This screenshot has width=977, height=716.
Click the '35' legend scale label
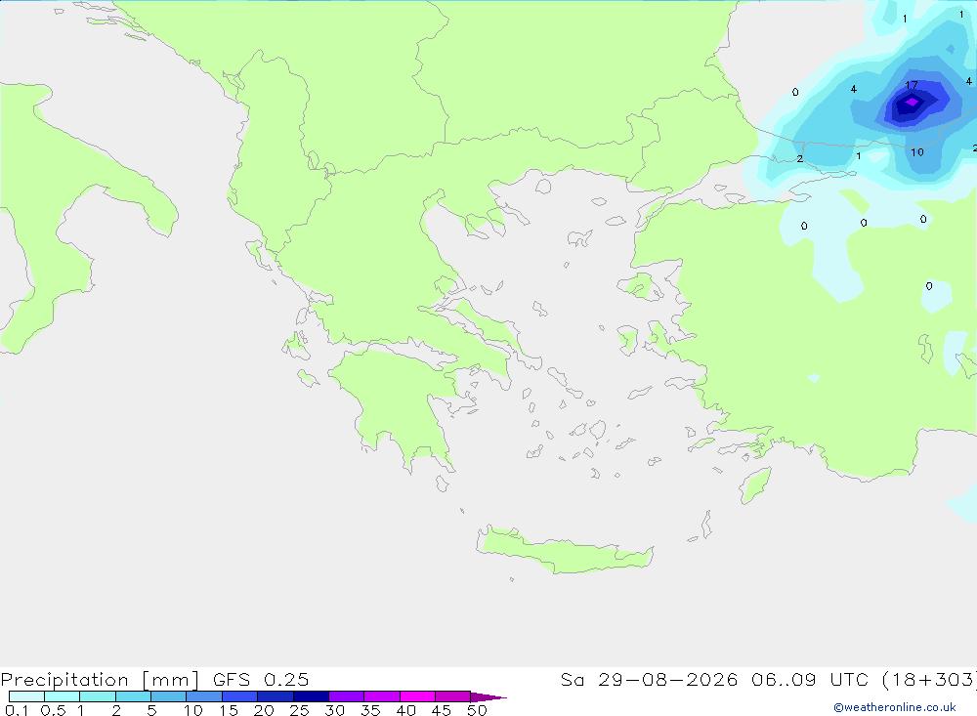click(370, 710)
